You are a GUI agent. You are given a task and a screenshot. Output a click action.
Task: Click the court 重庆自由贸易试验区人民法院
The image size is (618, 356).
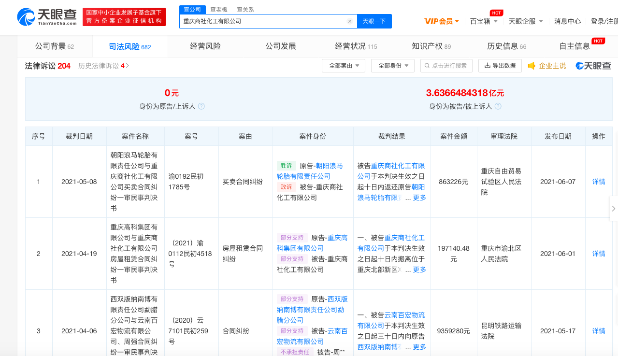(x=501, y=182)
